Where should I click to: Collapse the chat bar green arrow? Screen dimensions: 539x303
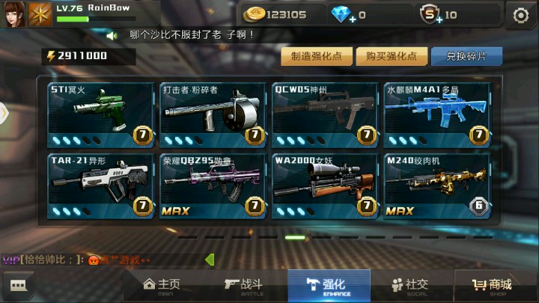(210, 260)
